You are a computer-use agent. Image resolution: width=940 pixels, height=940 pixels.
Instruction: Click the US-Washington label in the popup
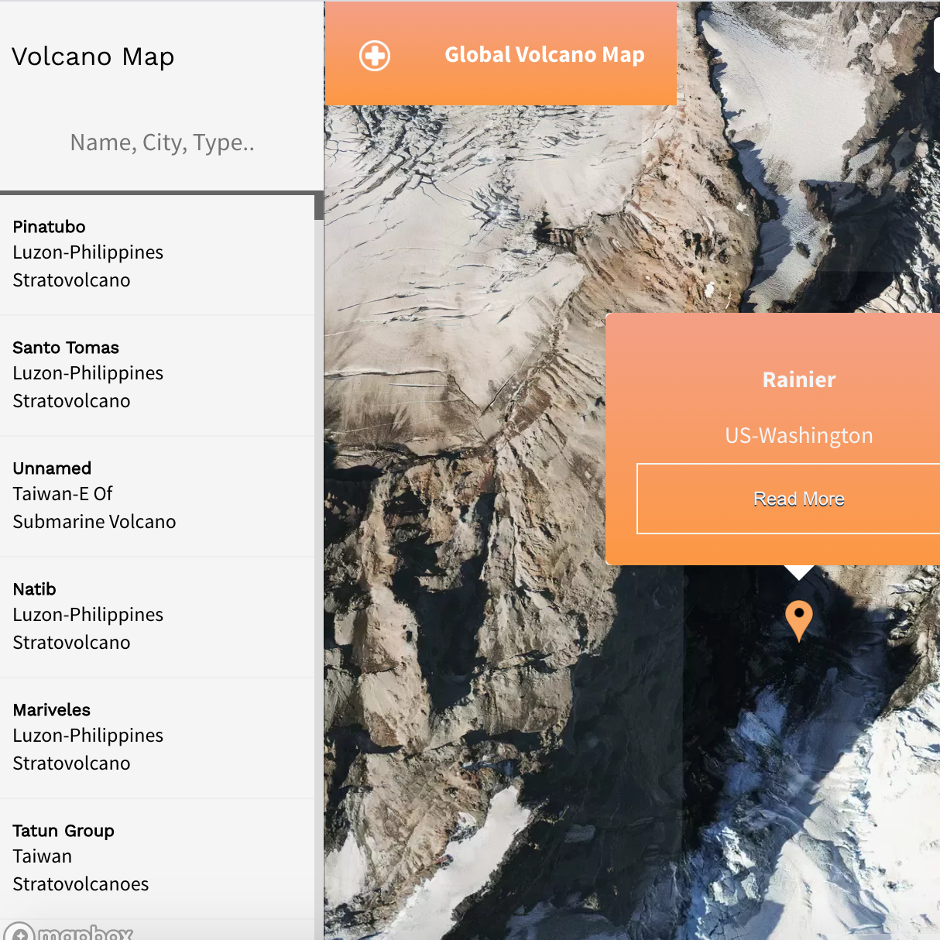point(798,435)
